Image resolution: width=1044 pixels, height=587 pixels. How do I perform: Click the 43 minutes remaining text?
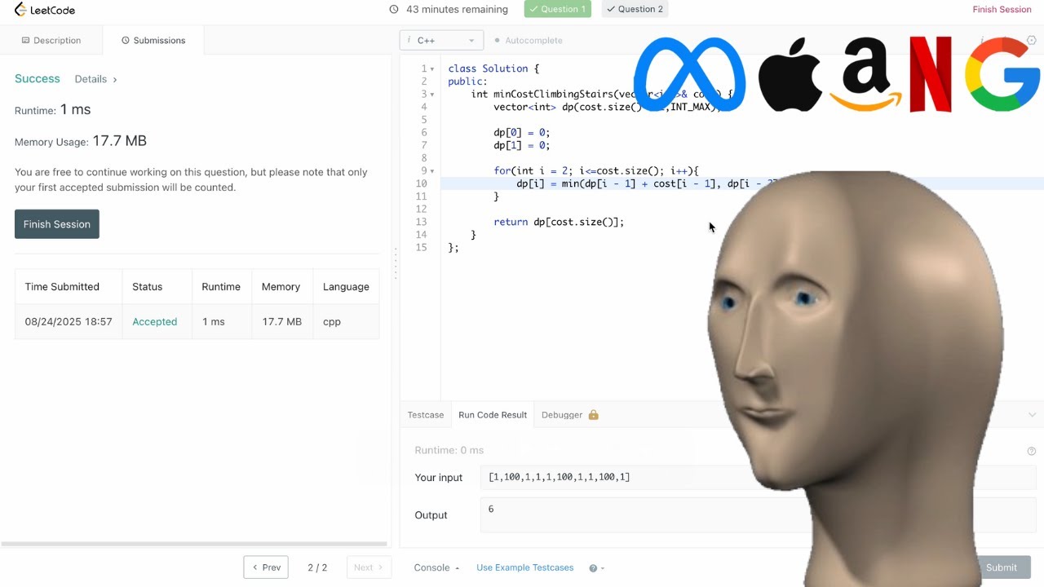[457, 10]
